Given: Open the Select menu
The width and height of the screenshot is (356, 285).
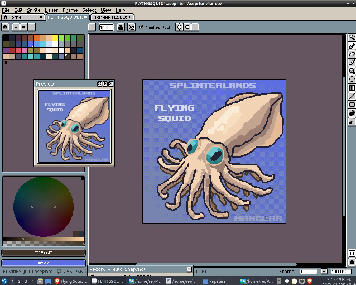Looking at the screenshot, I should coord(89,10).
